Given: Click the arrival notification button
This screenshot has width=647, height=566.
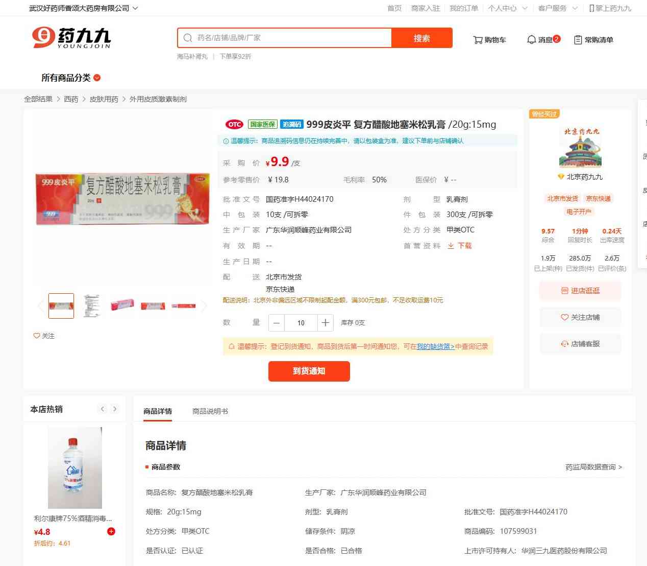Looking at the screenshot, I should point(309,371).
